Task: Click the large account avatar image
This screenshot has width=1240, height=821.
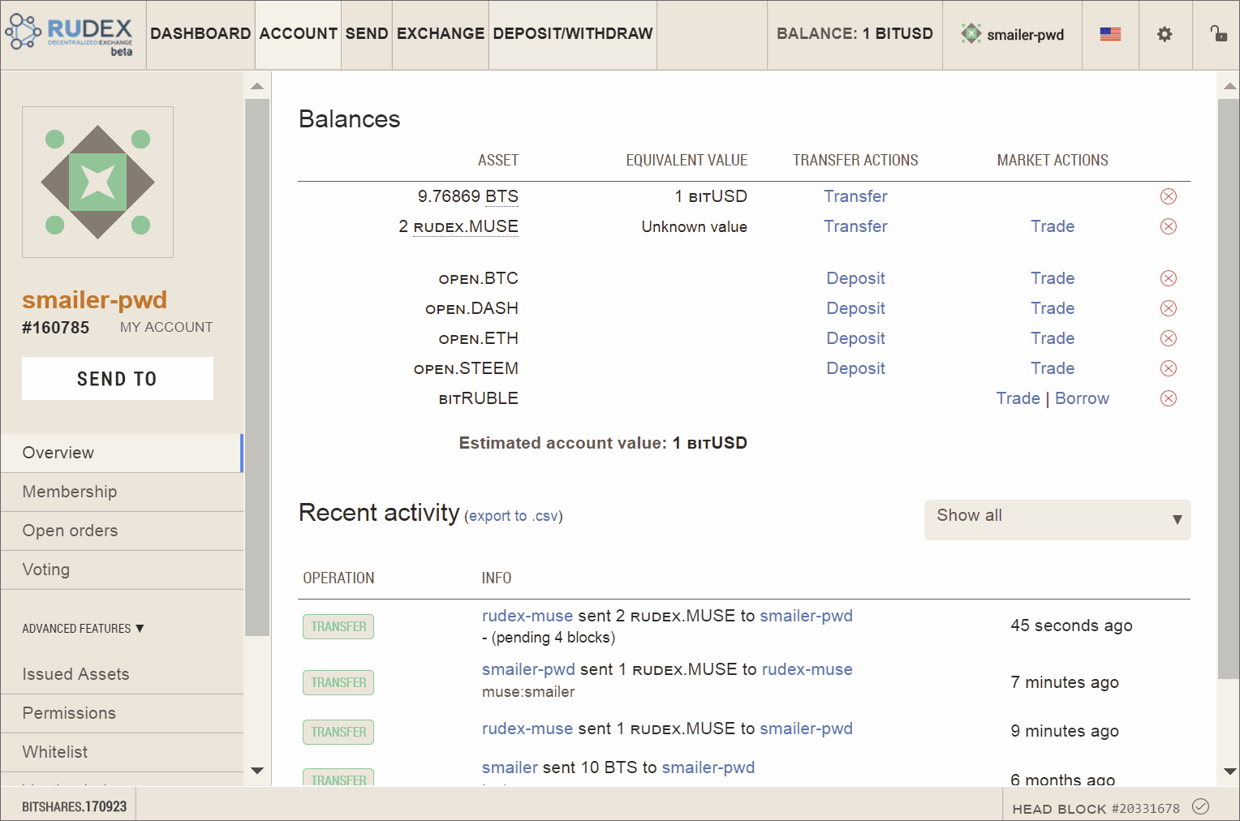Action: [x=97, y=182]
